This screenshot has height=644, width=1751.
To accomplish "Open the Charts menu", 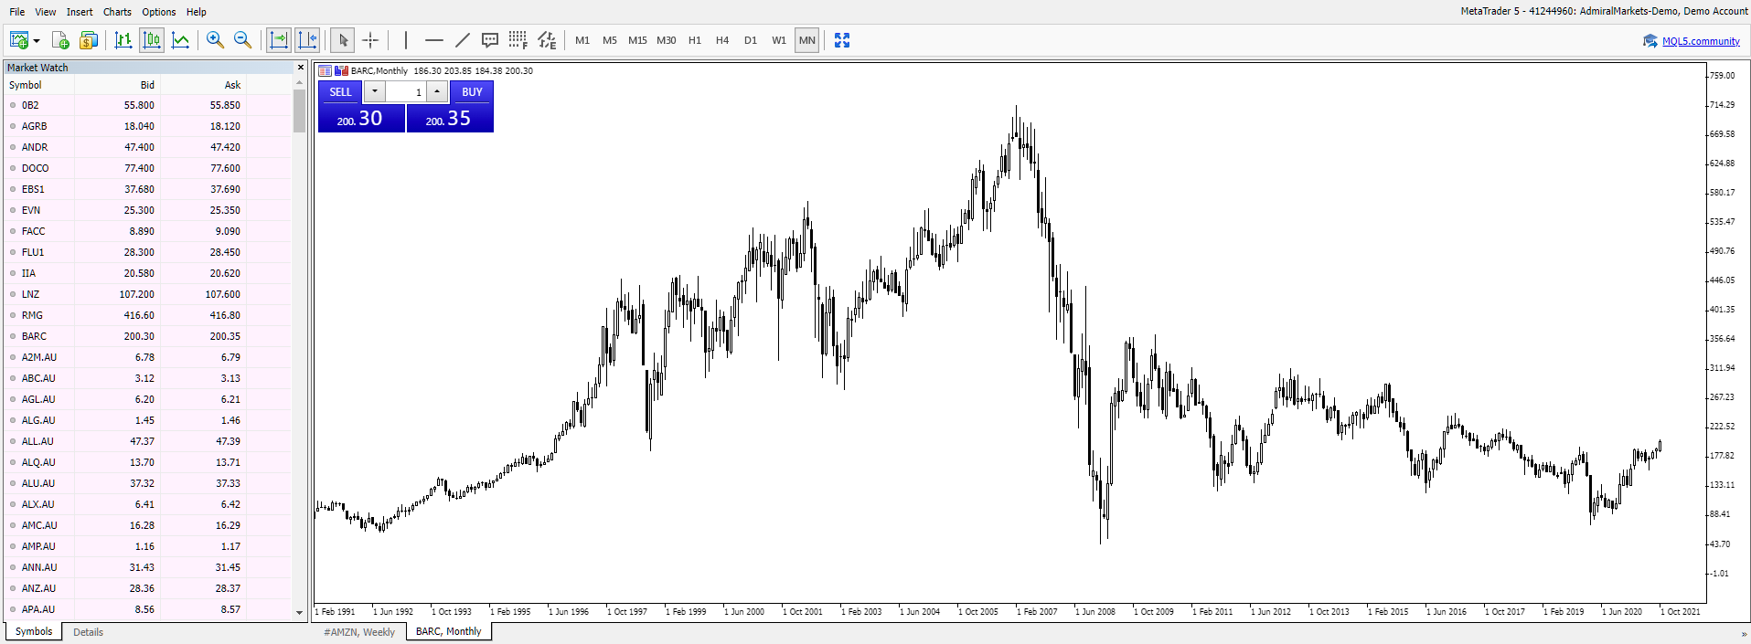I will (x=117, y=12).
